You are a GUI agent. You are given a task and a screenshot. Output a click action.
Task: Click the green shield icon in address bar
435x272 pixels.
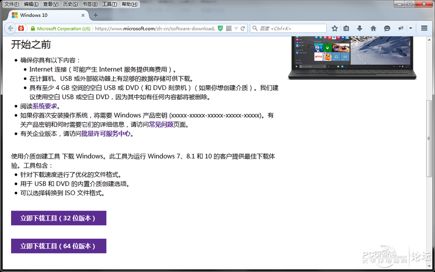[220, 28]
